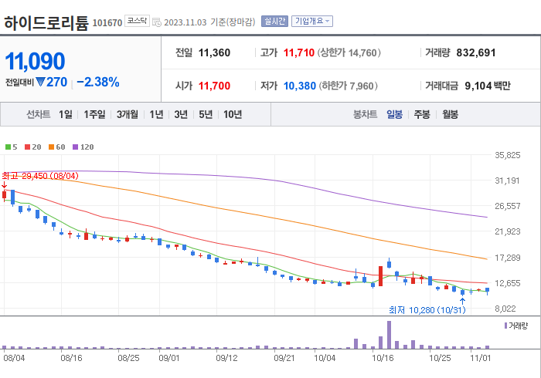Image resolution: width=541 pixels, height=378 pixels.
Task: Select the 3개월 line chart tab
Action: 128,114
